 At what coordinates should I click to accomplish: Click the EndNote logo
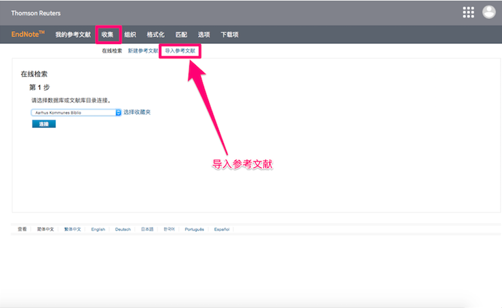click(x=28, y=35)
